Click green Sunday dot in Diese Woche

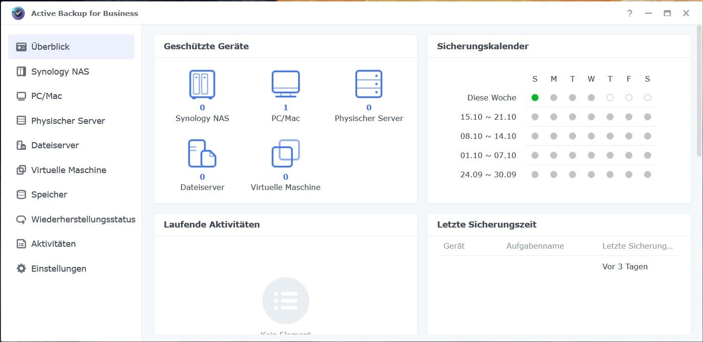(535, 98)
